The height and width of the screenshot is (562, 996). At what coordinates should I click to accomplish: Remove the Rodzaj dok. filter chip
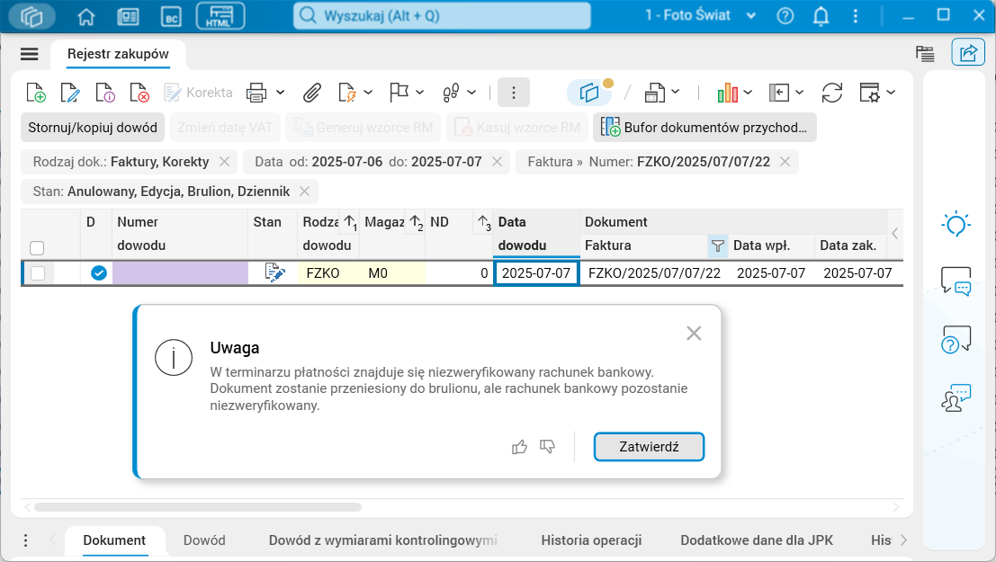224,162
